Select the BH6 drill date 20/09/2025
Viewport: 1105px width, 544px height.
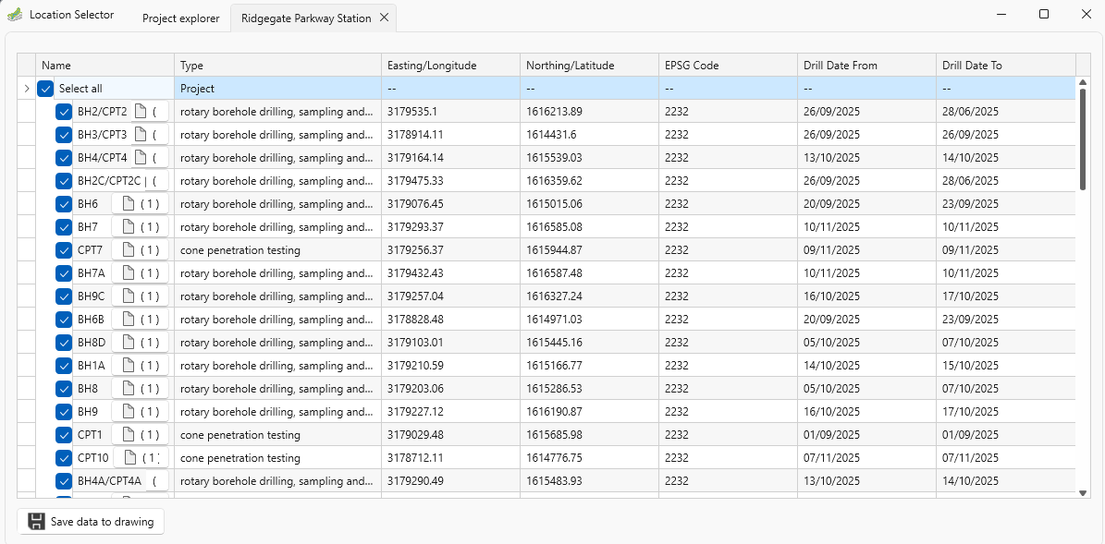(867, 204)
